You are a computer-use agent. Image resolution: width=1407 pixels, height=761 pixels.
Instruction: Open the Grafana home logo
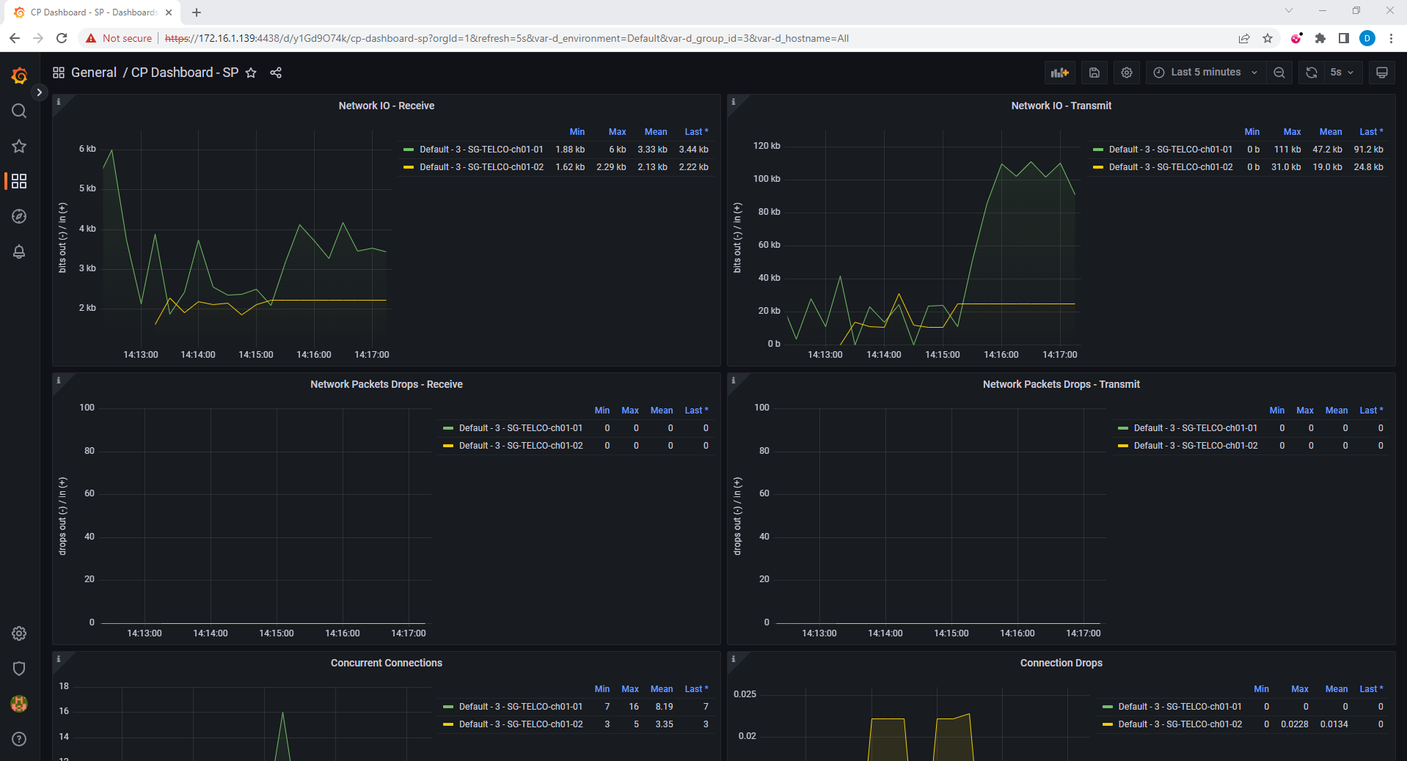19,76
